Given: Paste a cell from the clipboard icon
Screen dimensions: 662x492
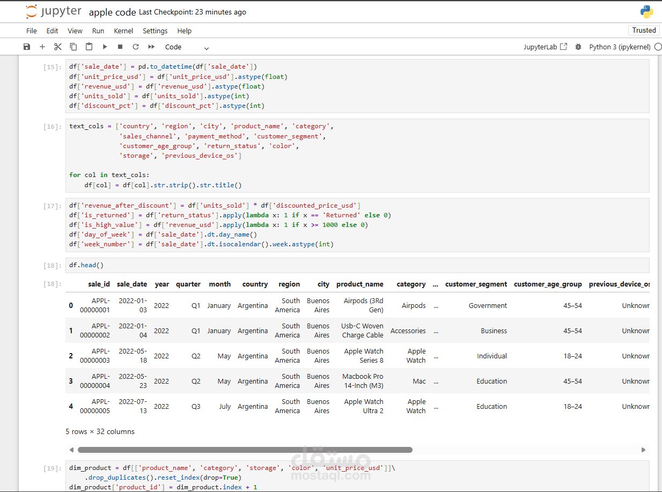Looking at the screenshot, I should [89, 47].
